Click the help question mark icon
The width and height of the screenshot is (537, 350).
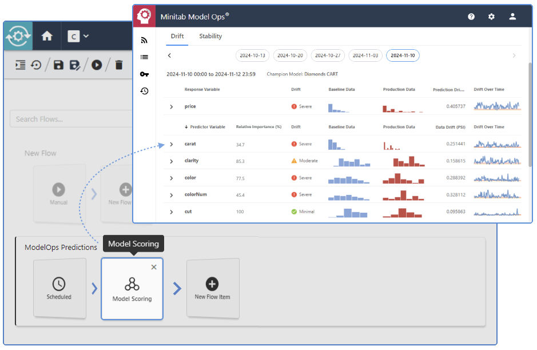pos(471,16)
